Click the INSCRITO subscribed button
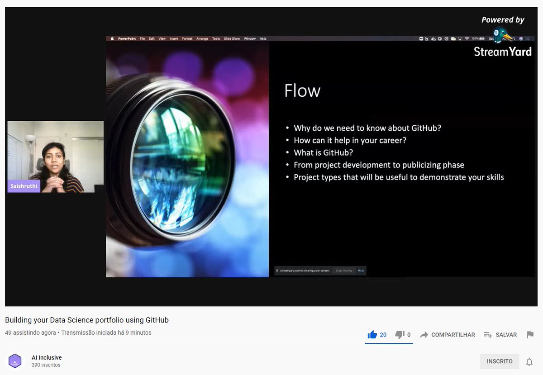Viewport: 543px width, 375px height. 500,361
